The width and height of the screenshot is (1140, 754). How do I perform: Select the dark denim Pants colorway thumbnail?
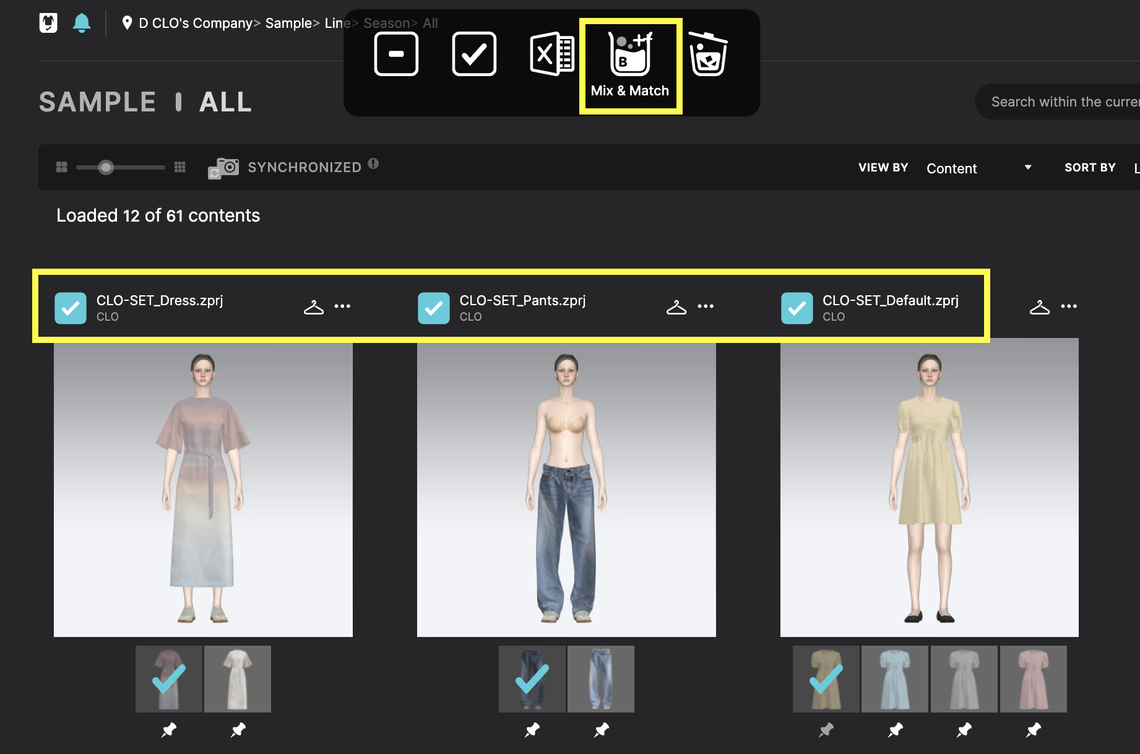point(532,679)
